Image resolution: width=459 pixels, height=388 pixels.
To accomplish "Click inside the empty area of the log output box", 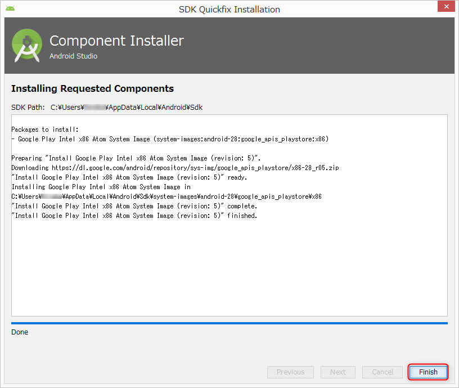I will pos(229,268).
